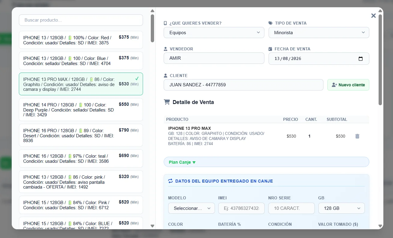This screenshot has height=238, width=393.
Task: Click the tag icon next to Tipo de Venta
Action: 270,23
